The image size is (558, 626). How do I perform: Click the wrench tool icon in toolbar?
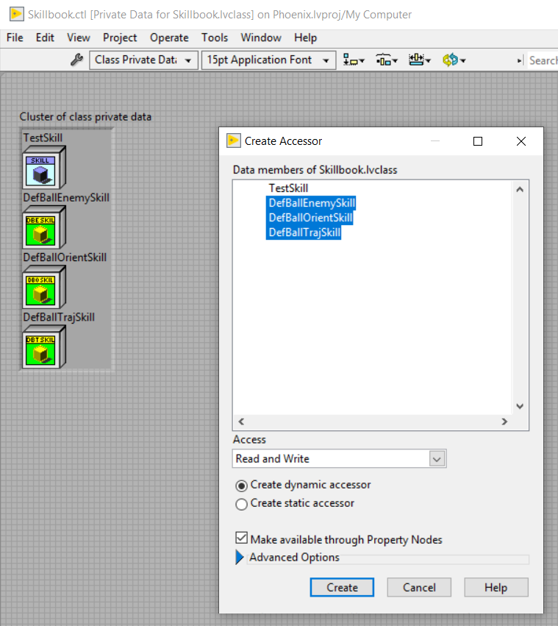76,60
